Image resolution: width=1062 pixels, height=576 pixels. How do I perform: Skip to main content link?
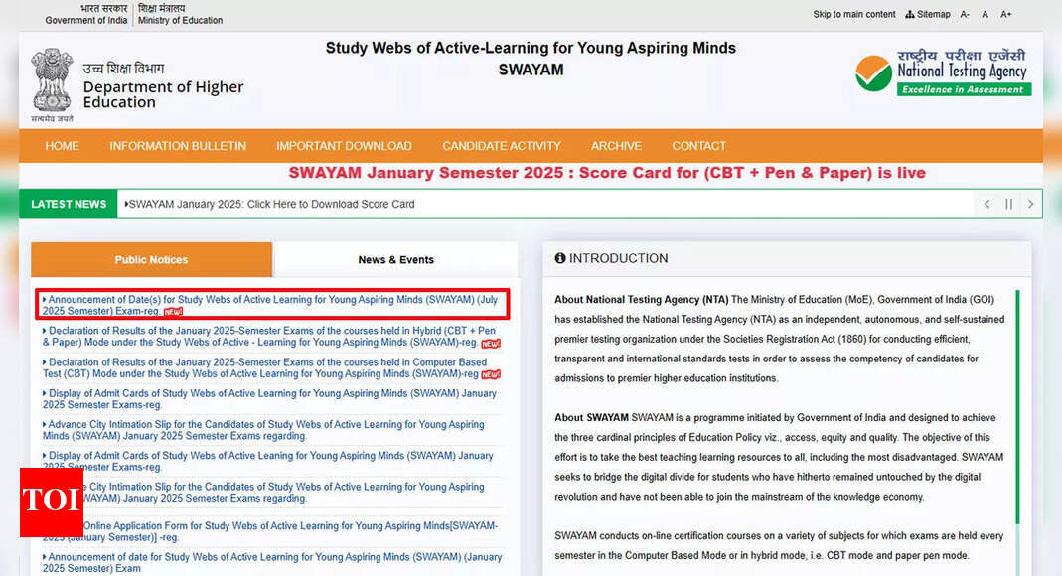click(x=854, y=14)
